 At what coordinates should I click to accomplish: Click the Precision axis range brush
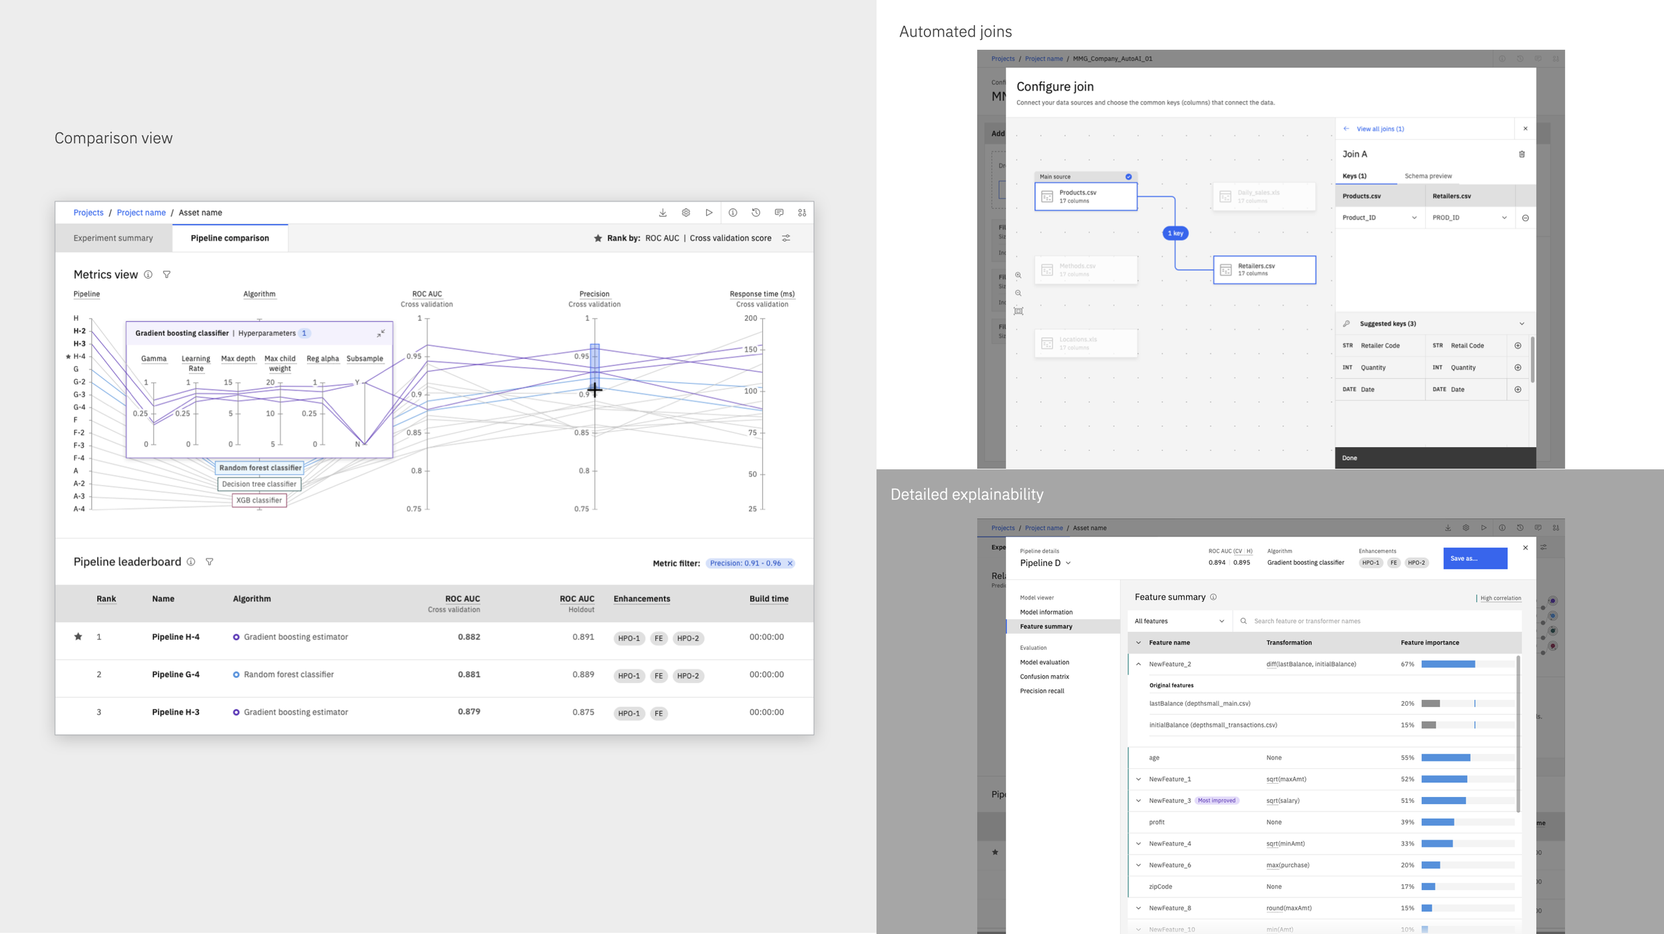tap(594, 365)
